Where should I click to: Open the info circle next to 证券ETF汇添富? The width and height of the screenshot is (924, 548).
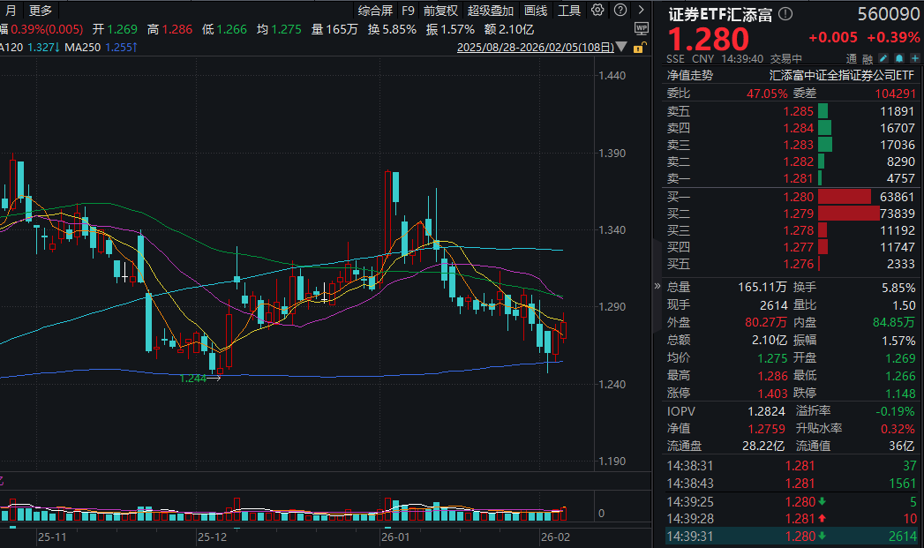click(x=784, y=14)
